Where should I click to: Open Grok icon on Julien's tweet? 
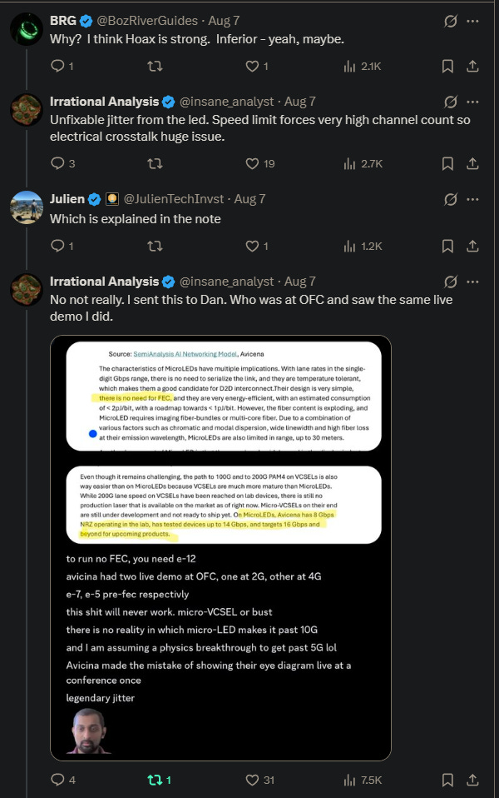coord(450,199)
